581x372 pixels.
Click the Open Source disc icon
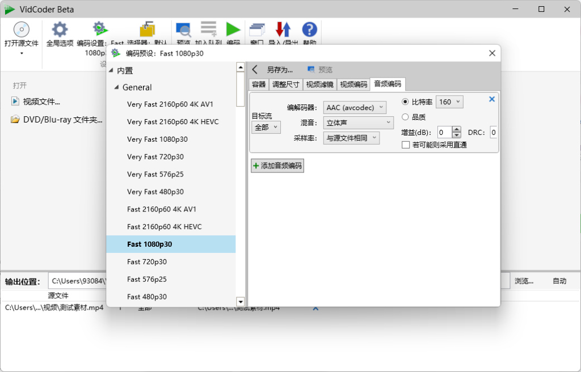pyautogui.click(x=21, y=29)
